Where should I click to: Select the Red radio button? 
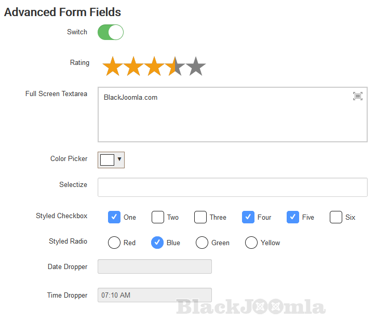114,243
